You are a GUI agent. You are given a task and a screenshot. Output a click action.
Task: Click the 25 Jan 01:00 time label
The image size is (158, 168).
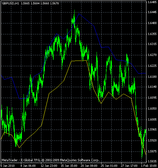pos(109,166)
